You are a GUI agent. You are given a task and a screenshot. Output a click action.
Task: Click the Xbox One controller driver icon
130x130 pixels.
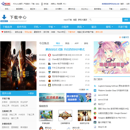tap(95, 109)
